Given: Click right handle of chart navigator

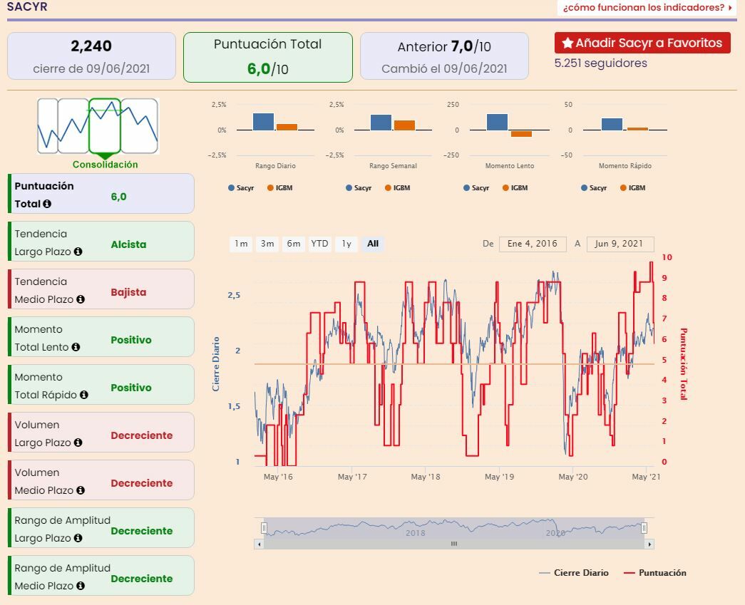Looking at the screenshot, I should tap(644, 527).
